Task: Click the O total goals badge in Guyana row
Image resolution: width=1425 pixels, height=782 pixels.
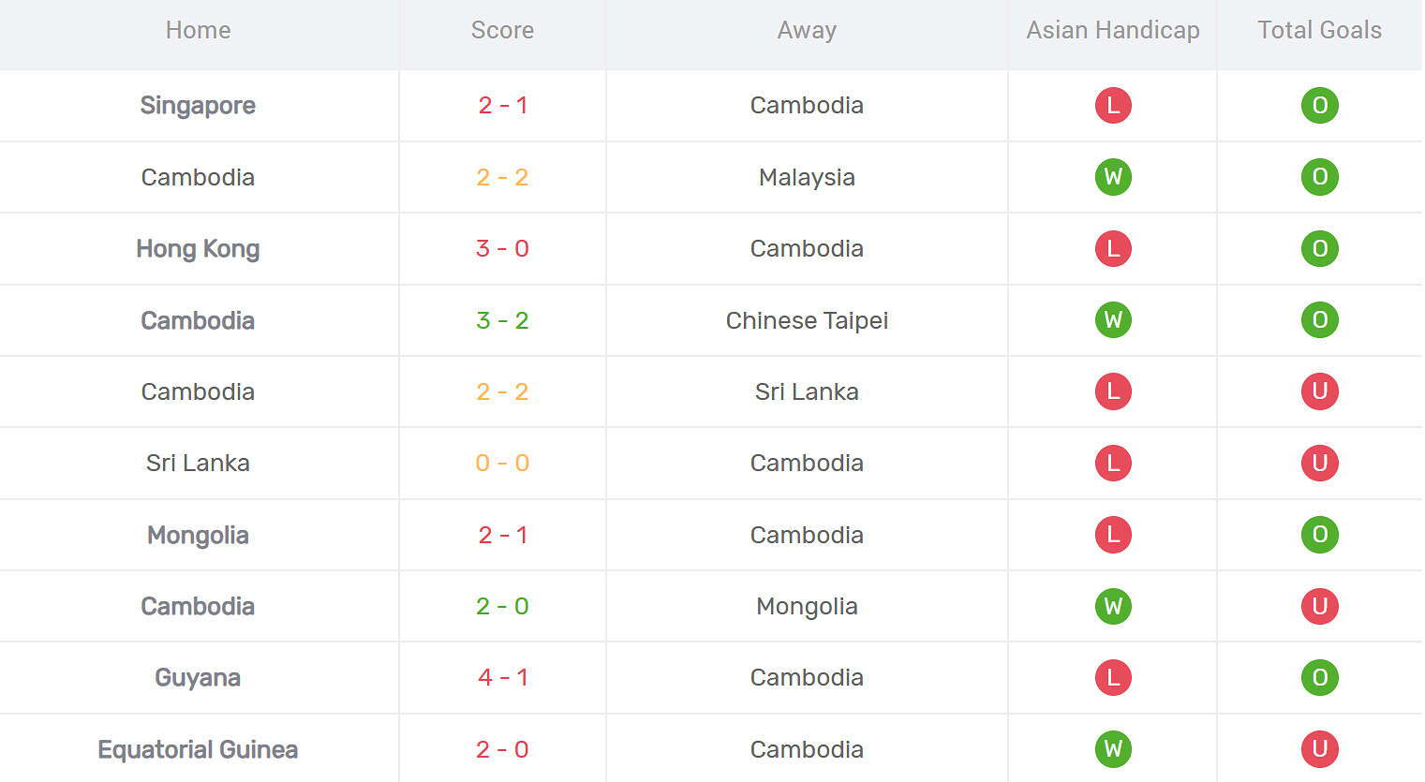Action: 1319,677
